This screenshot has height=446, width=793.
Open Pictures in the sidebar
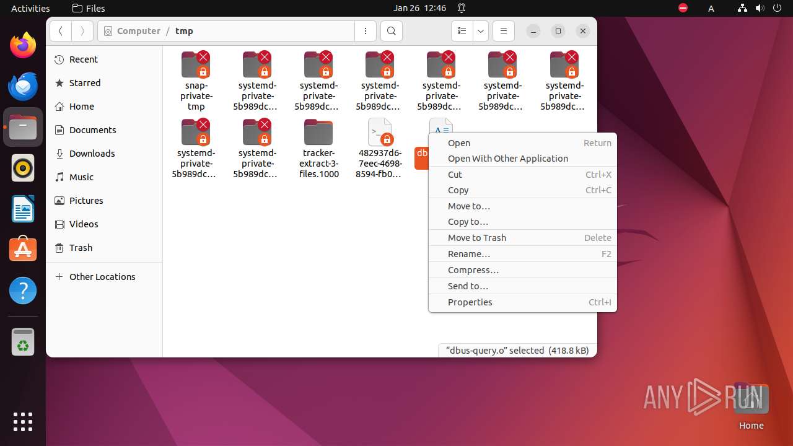104,201
